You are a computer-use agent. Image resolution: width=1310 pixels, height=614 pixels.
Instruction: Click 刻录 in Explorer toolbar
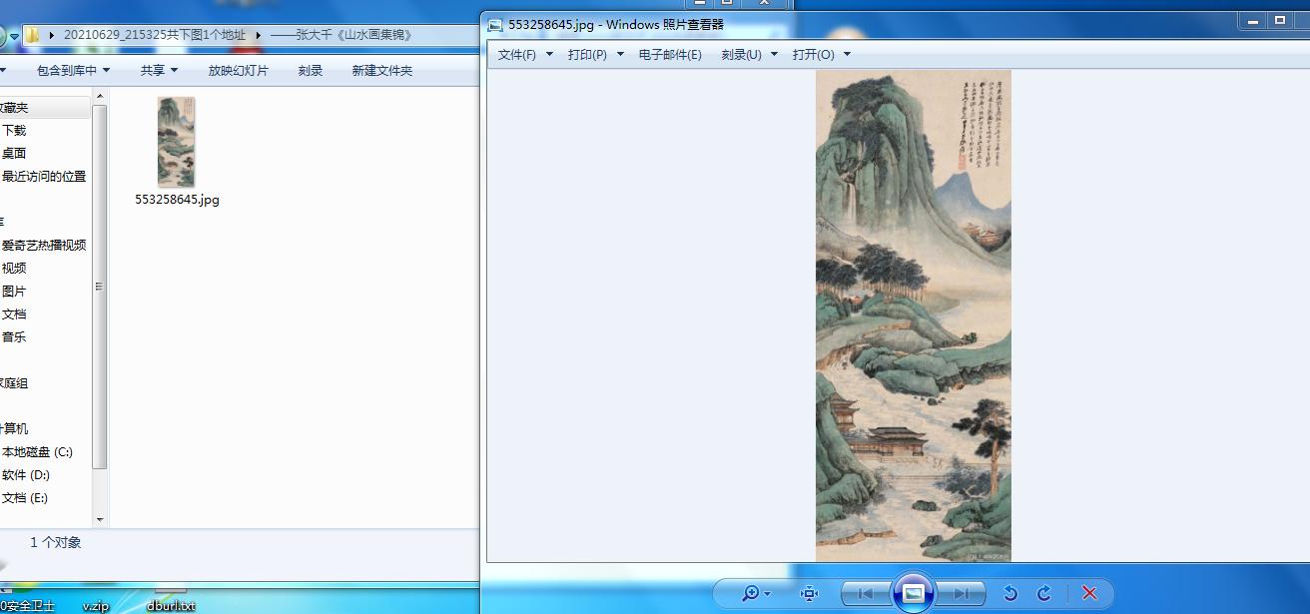pyautogui.click(x=311, y=71)
